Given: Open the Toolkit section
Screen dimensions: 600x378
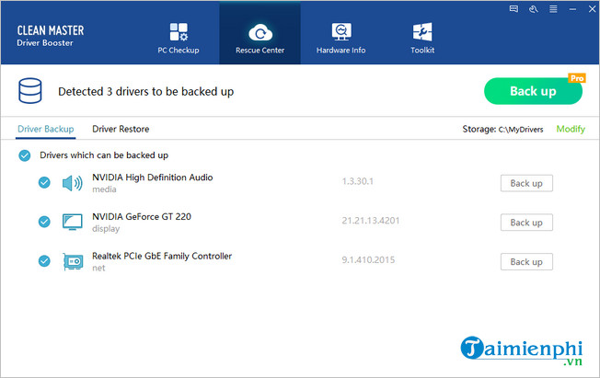Looking at the screenshot, I should [x=422, y=35].
